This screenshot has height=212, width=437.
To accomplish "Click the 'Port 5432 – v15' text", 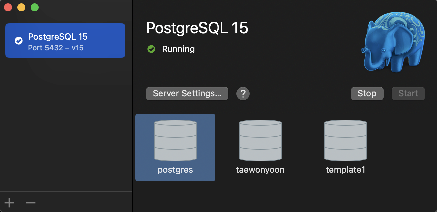I will (x=56, y=48).
